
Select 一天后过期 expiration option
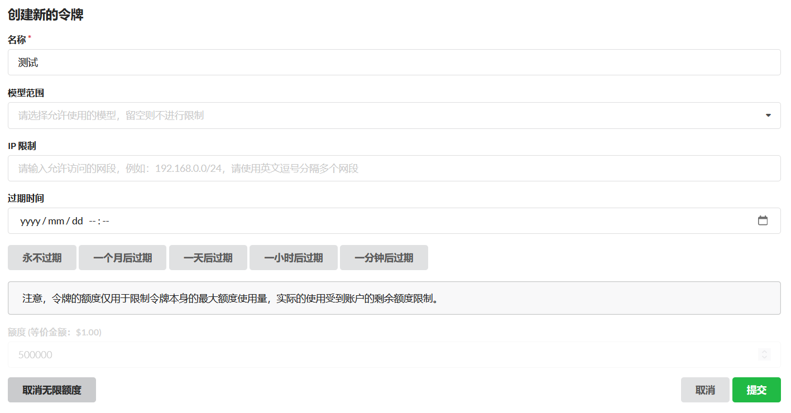pyautogui.click(x=208, y=257)
